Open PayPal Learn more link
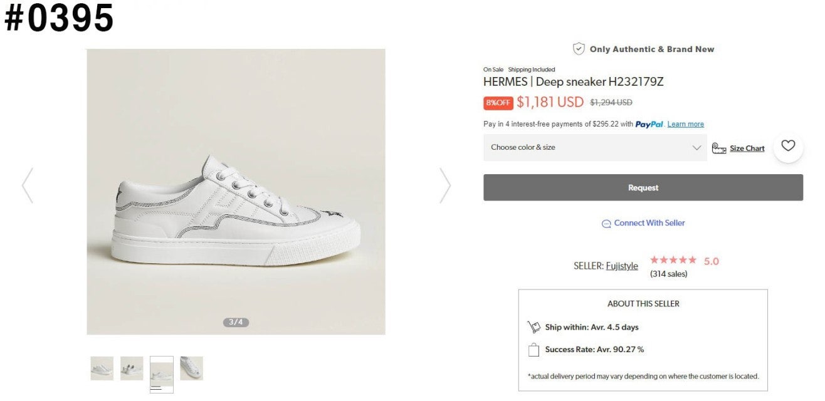Image resolution: width=825 pixels, height=401 pixels. tap(685, 124)
